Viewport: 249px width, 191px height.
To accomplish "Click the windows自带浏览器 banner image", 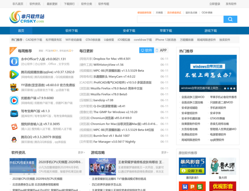I will (x=208, y=73).
